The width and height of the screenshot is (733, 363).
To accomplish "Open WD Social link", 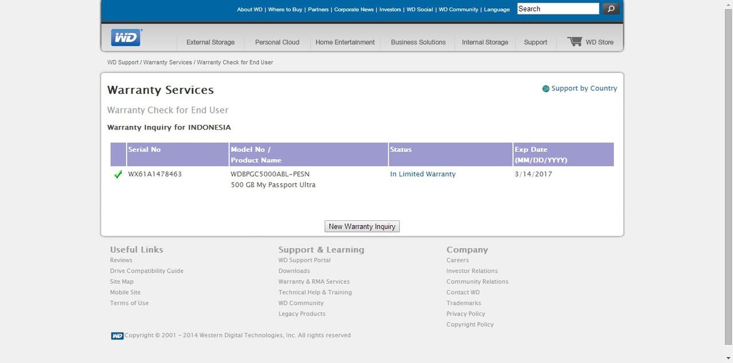I will 420,10.
